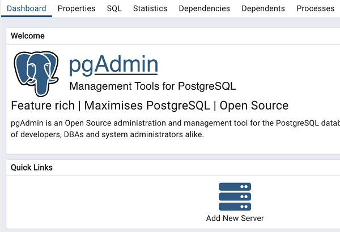The height and width of the screenshot is (232, 340).
Task: Open the Properties tab
Action: click(x=76, y=8)
